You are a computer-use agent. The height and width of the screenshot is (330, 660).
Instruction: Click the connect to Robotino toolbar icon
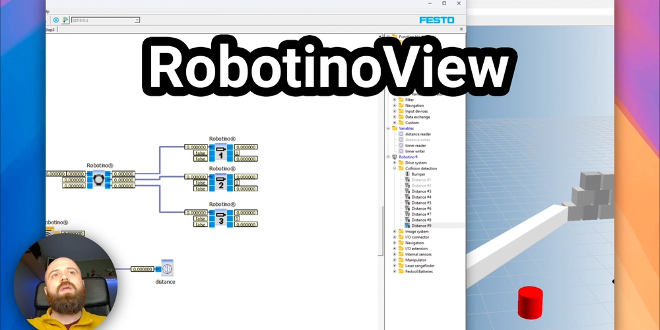[66, 20]
